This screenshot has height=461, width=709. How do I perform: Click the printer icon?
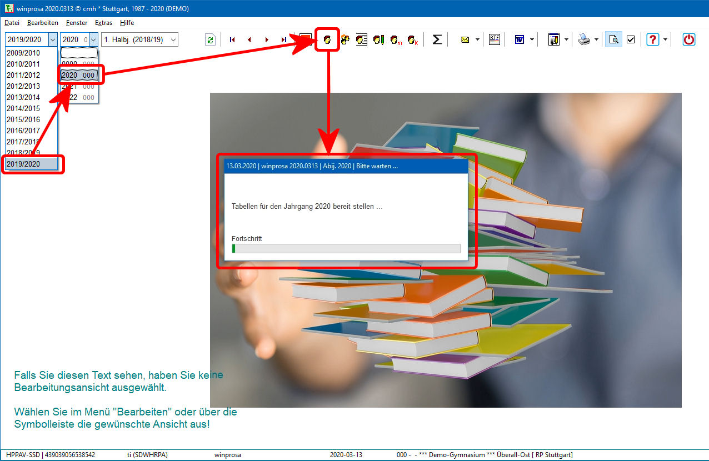click(x=584, y=39)
